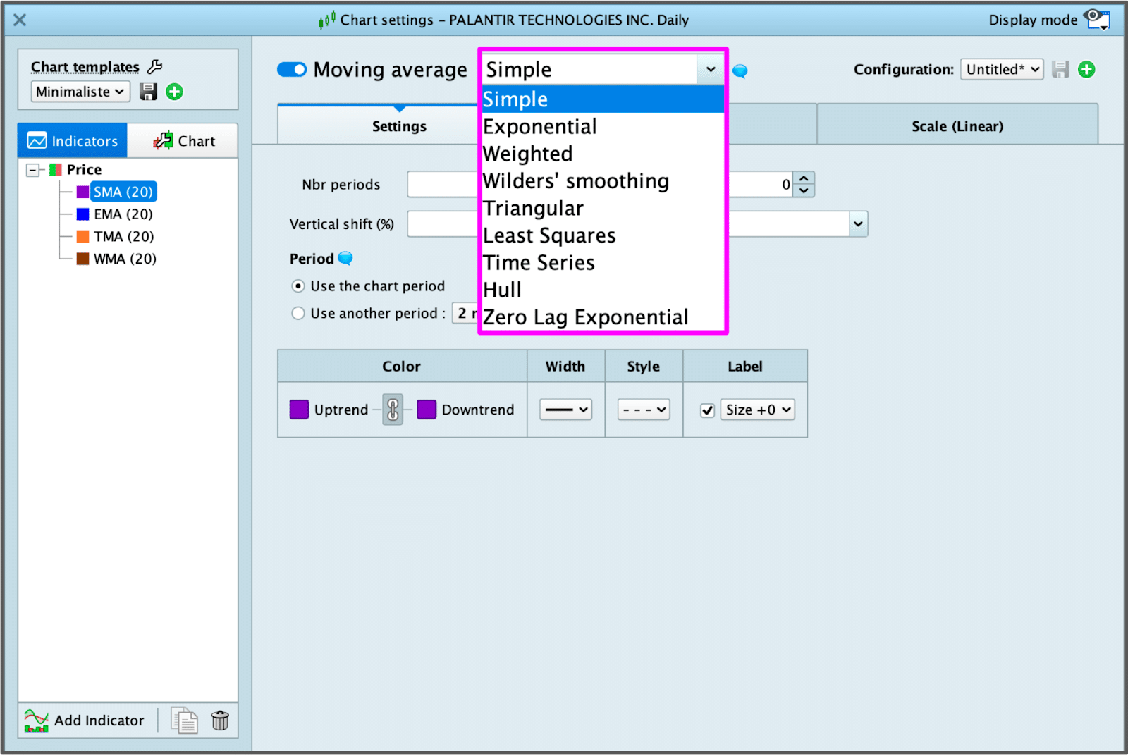Click the chain link between trend colors
Image resolution: width=1128 pixels, height=755 pixels.
[x=393, y=410]
